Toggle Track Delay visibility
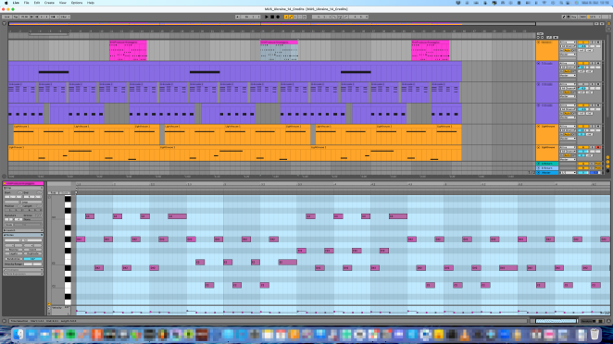 click(x=608, y=171)
